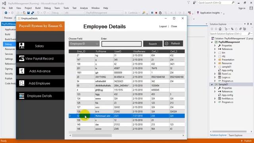Open Add Employee sidebar item
The image size is (254, 143).
(x=40, y=83)
